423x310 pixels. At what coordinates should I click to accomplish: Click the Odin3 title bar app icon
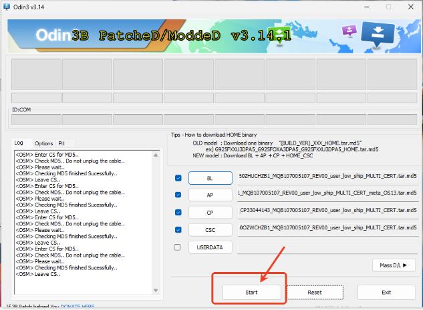point(7,7)
